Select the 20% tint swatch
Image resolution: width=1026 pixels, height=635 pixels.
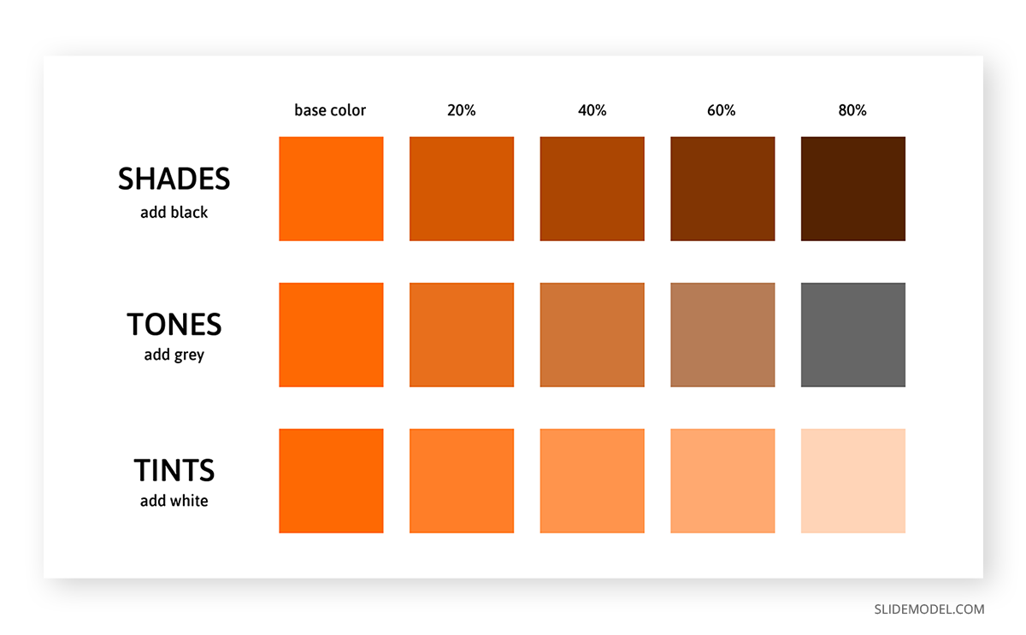point(462,481)
